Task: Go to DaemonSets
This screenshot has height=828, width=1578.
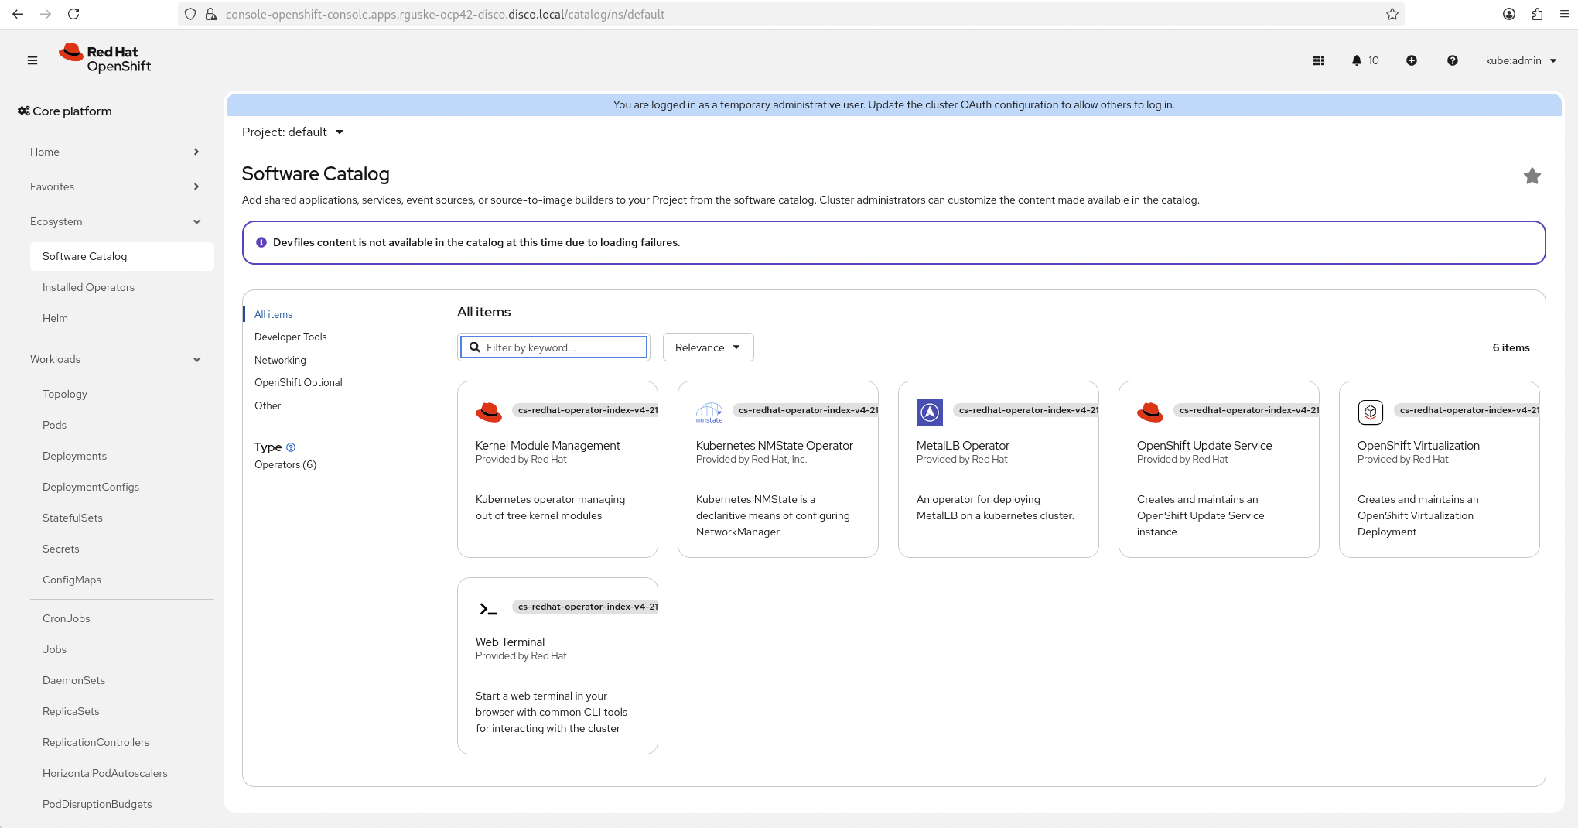Action: pos(73,680)
